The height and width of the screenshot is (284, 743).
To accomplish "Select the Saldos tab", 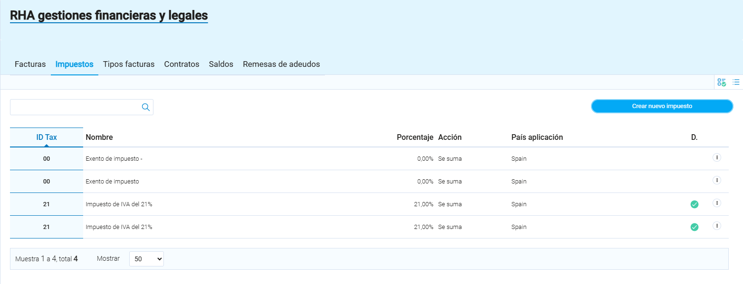I will (221, 64).
